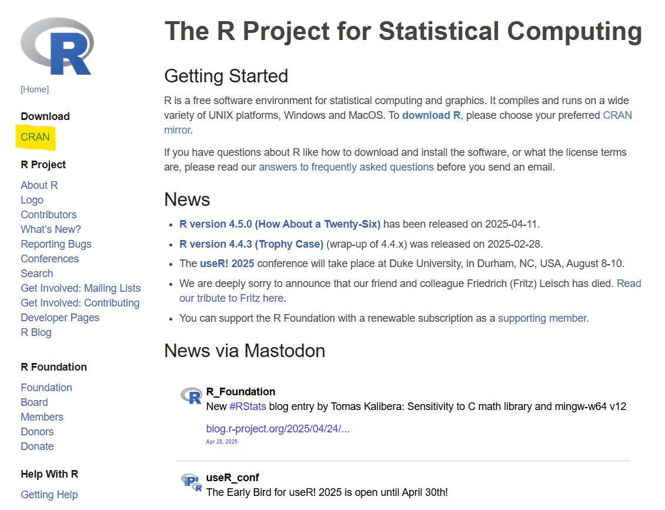Click the useR_conf Mastodon avatar icon
Image resolution: width=665 pixels, height=510 pixels.
191,482
